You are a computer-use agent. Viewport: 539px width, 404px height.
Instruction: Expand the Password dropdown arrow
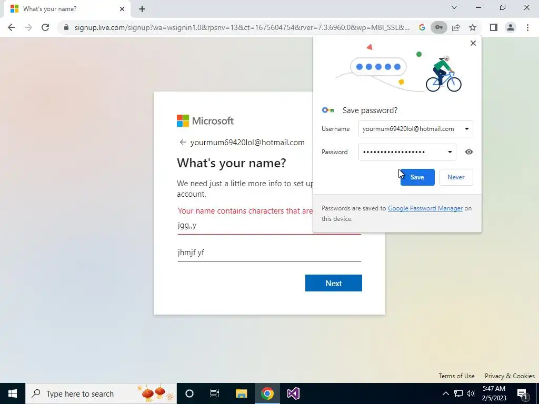(450, 152)
